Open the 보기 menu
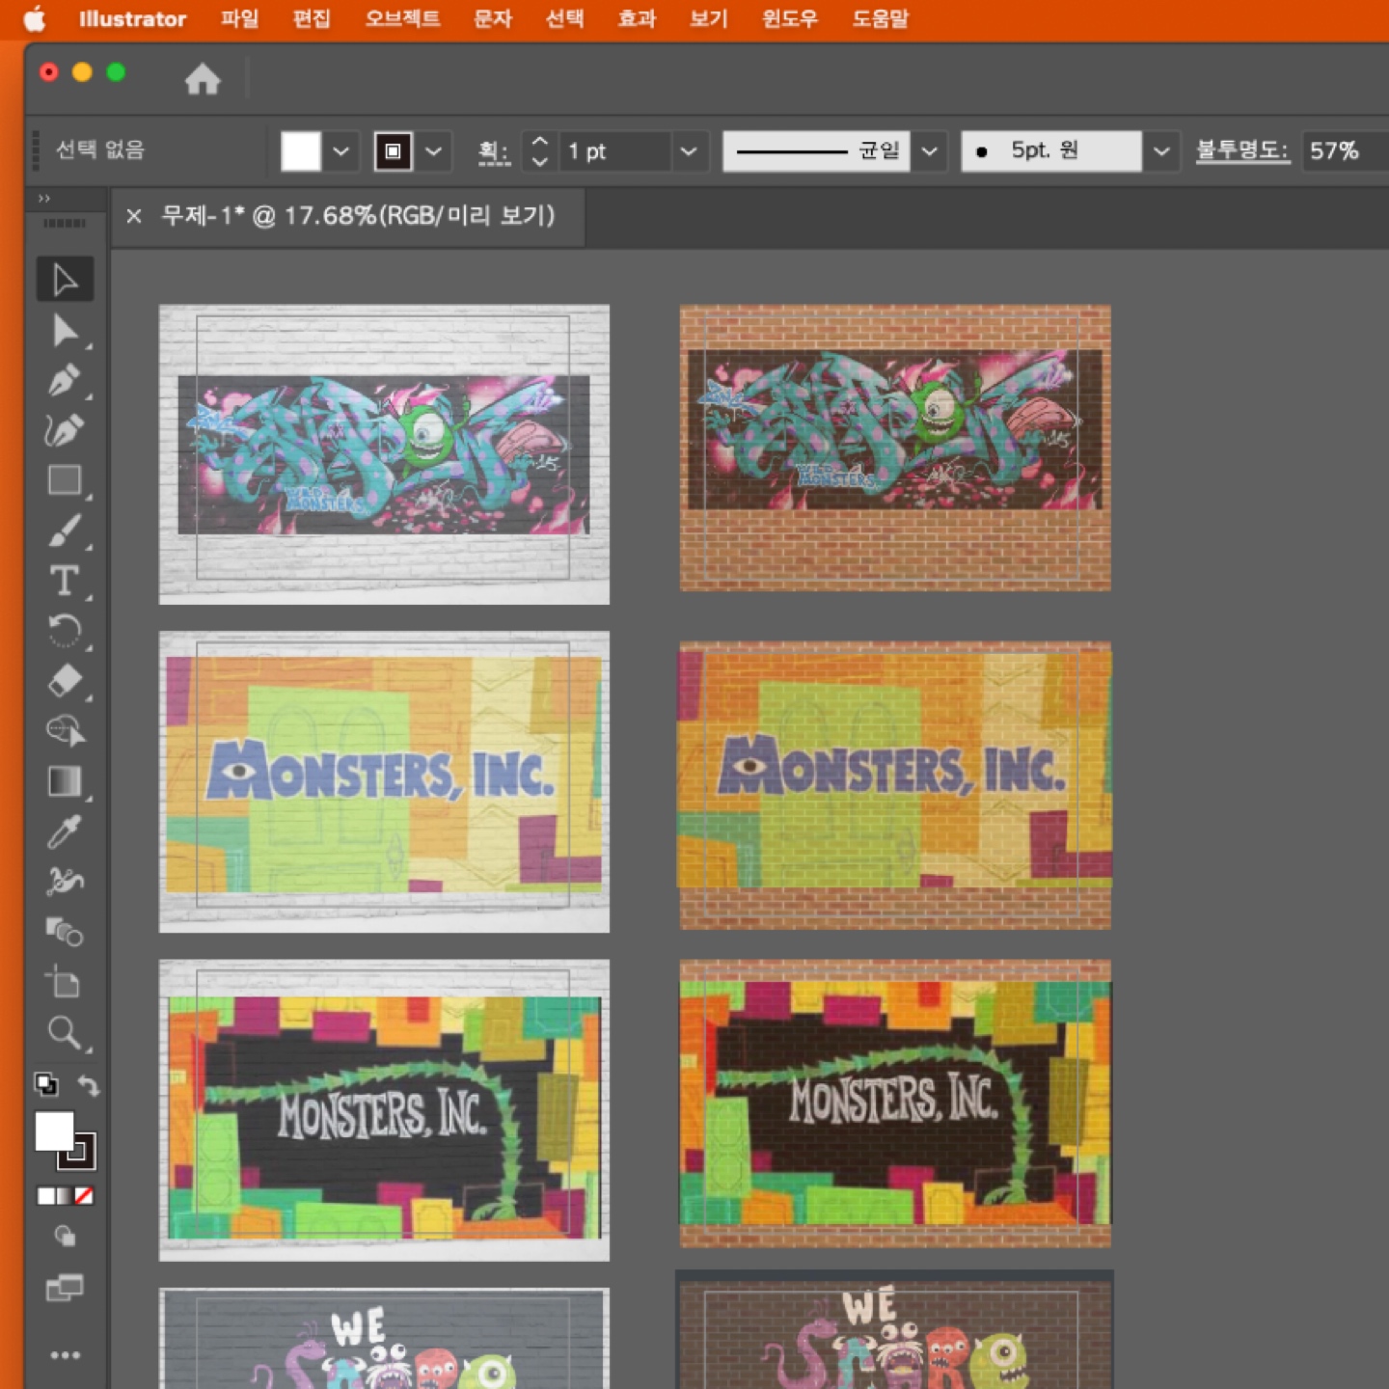 click(x=709, y=19)
